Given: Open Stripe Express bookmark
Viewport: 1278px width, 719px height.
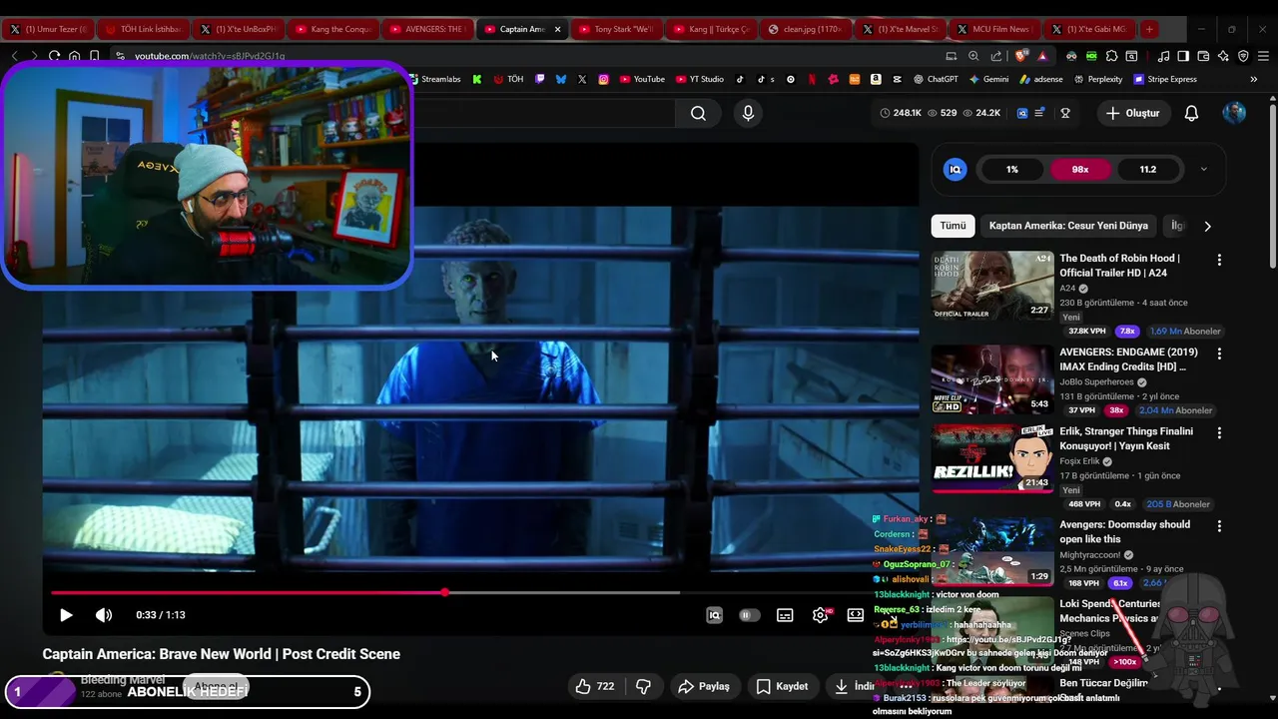Looking at the screenshot, I should click(1165, 79).
